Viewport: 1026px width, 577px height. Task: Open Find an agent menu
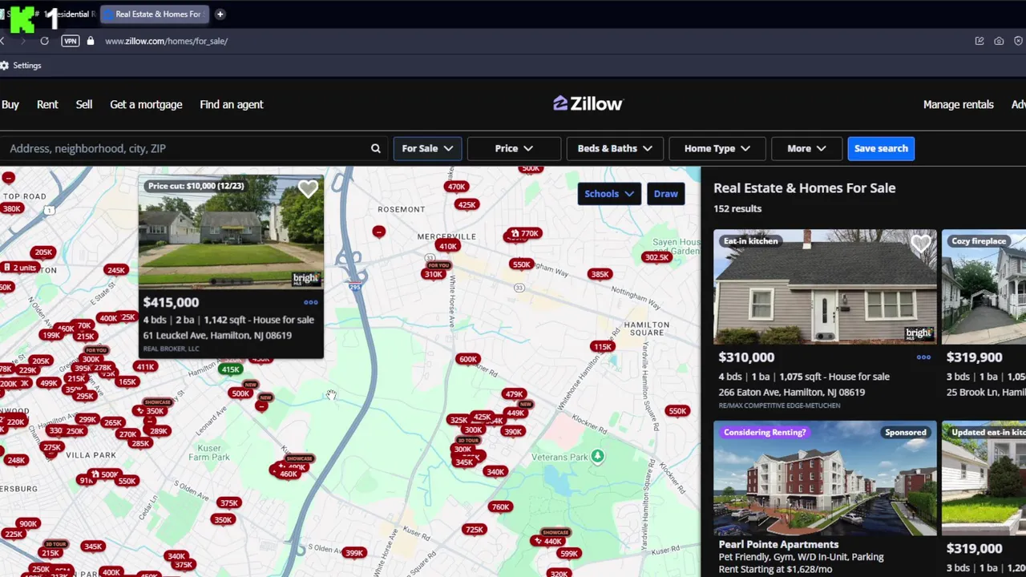(232, 104)
